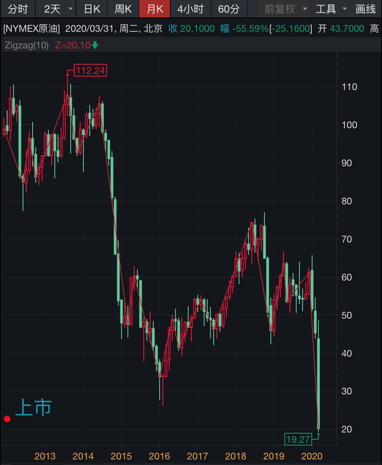Open the 工具 tools menu
Viewport: 382px width, 465px height.
(326, 9)
